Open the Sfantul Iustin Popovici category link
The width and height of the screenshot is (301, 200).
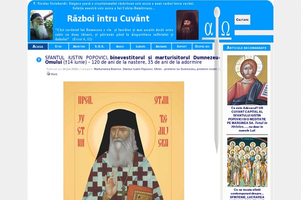pyautogui.click(x=137, y=69)
